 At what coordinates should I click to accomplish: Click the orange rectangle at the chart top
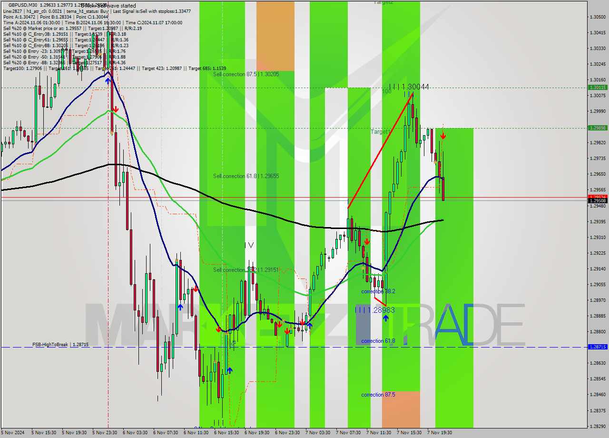[x=275, y=36]
